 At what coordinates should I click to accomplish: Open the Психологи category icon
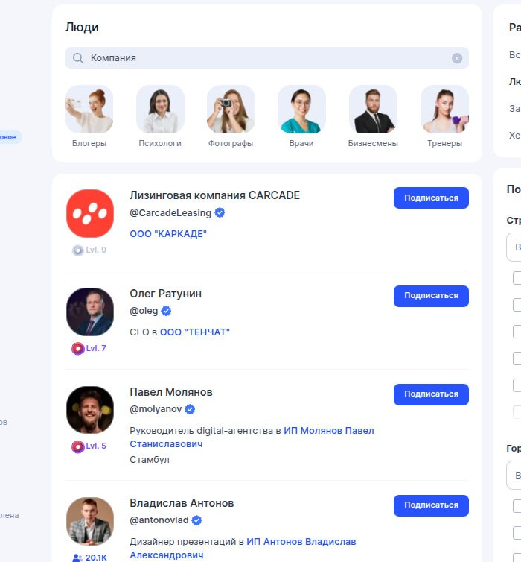tap(160, 110)
